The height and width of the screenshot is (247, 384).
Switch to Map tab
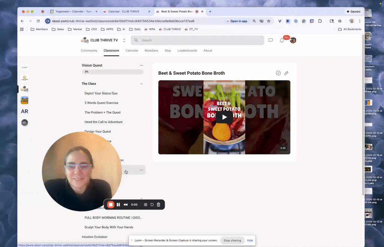click(168, 51)
